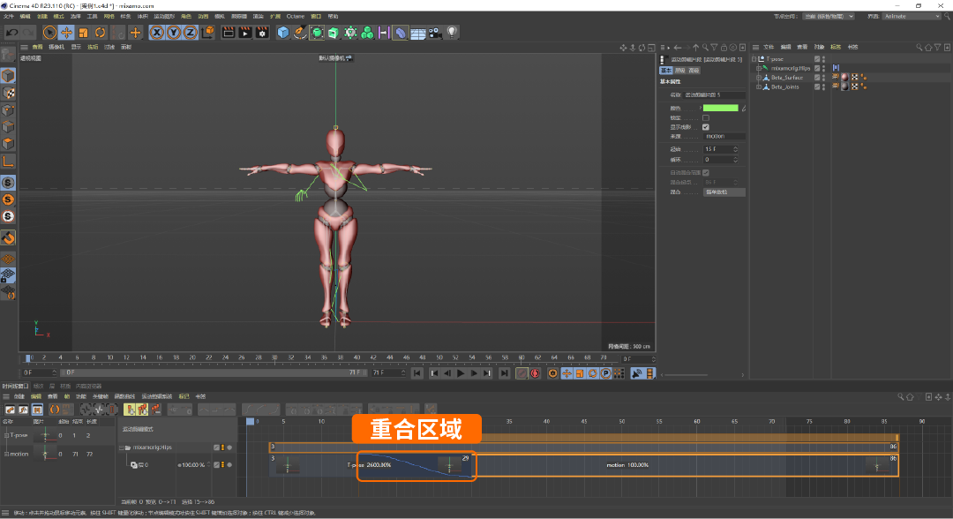Expand Beta_Surface in Object Manager
Screen dimensions: 953x519
coord(759,78)
